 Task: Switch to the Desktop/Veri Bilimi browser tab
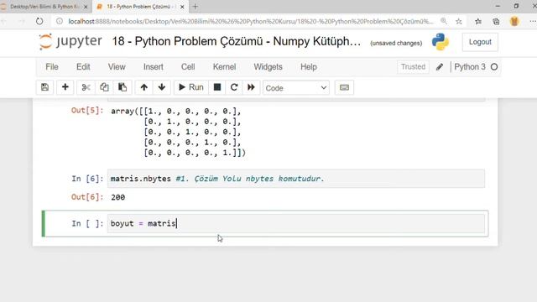click(x=44, y=7)
